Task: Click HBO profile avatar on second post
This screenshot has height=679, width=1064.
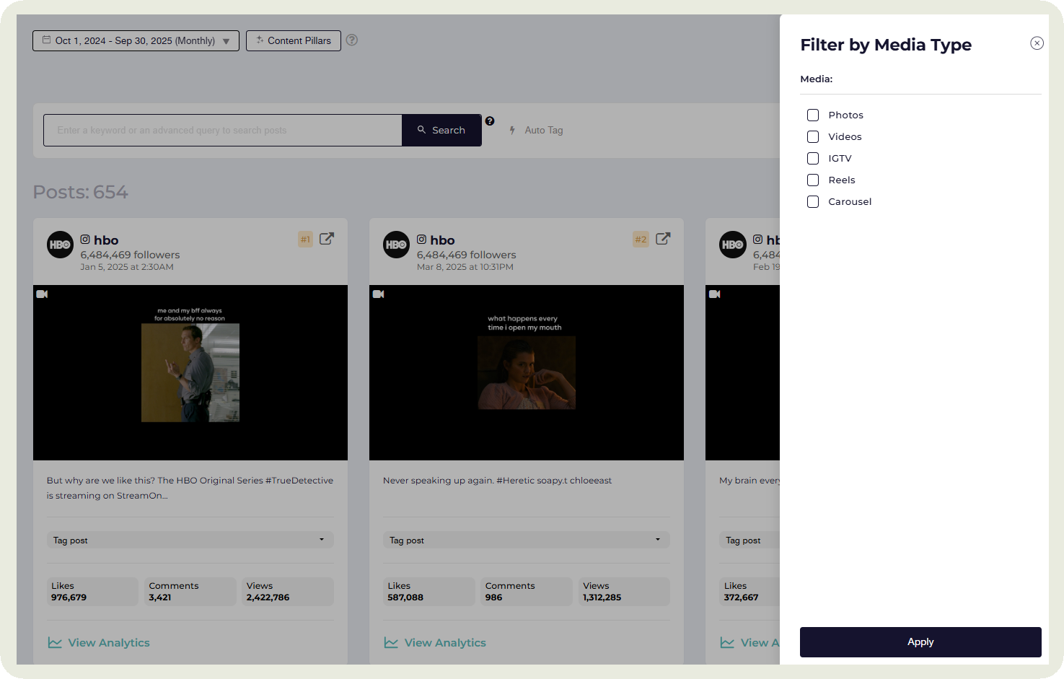Action: click(397, 245)
